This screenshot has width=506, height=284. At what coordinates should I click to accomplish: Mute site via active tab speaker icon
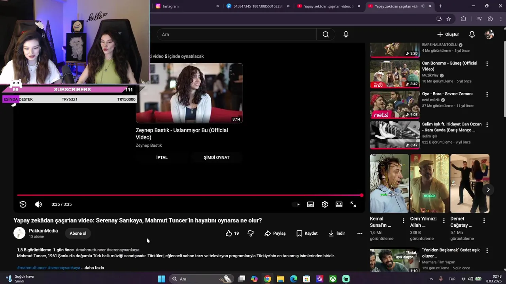(423, 6)
